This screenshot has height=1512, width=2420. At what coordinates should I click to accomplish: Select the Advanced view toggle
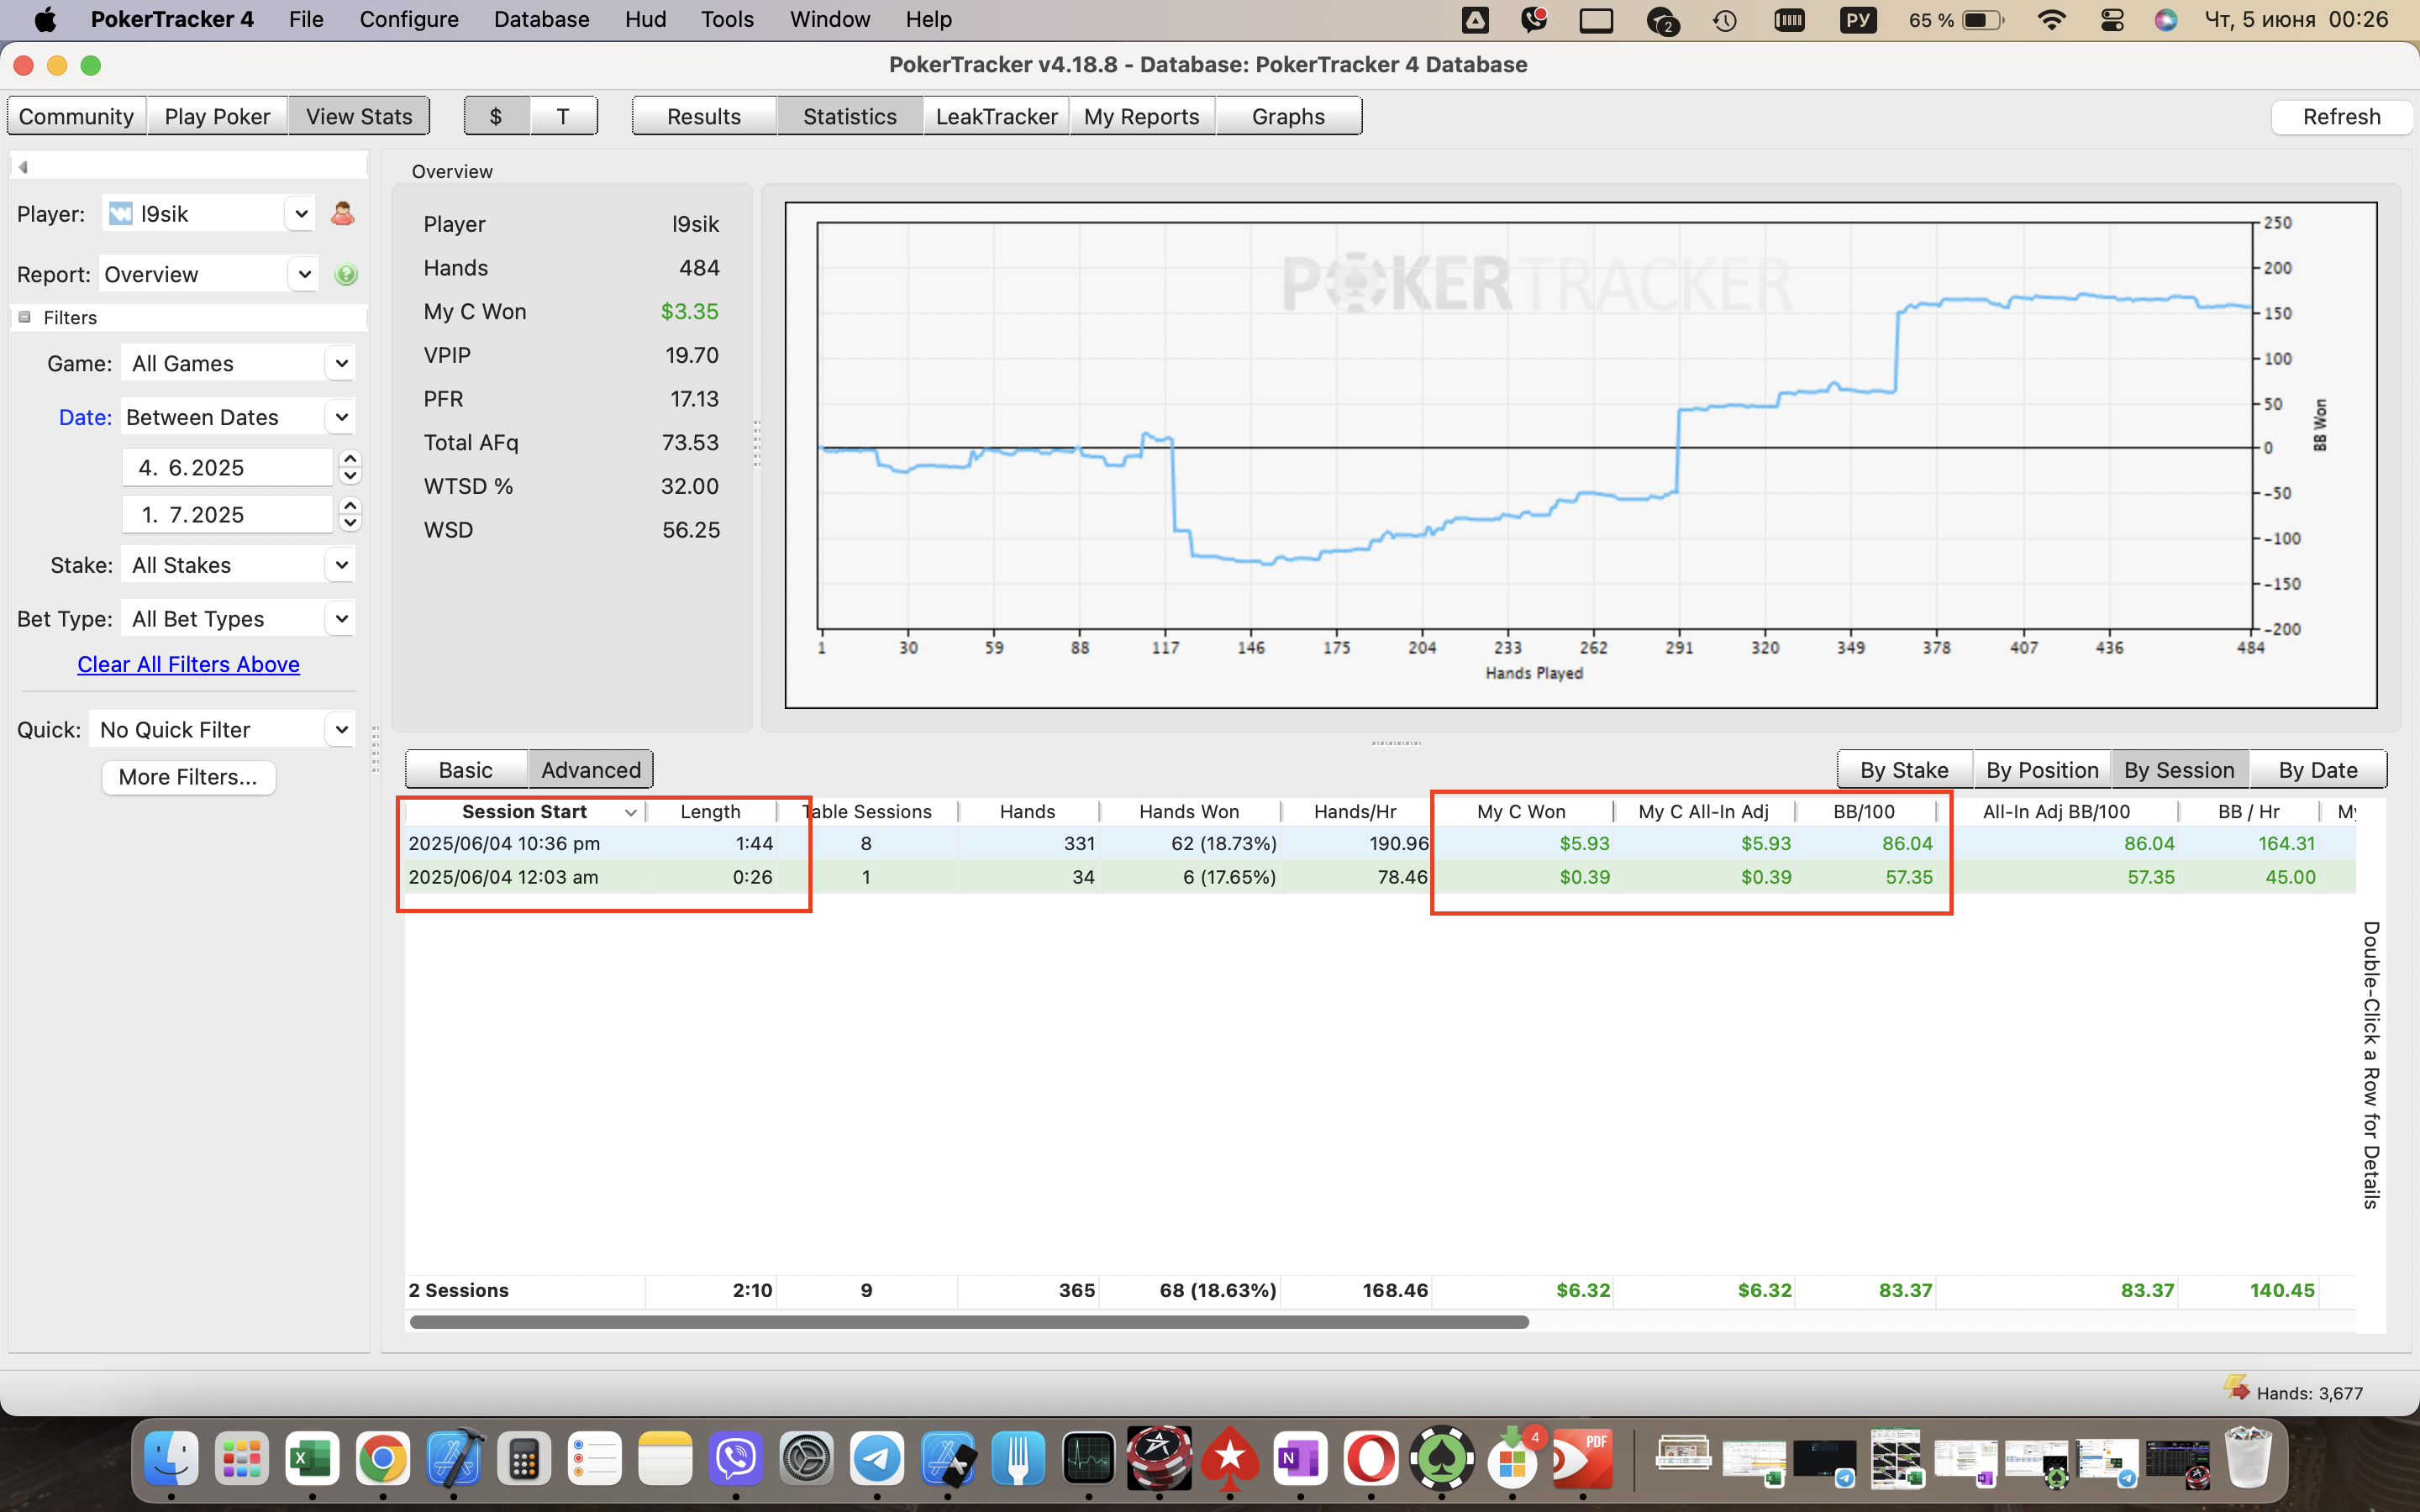click(591, 770)
